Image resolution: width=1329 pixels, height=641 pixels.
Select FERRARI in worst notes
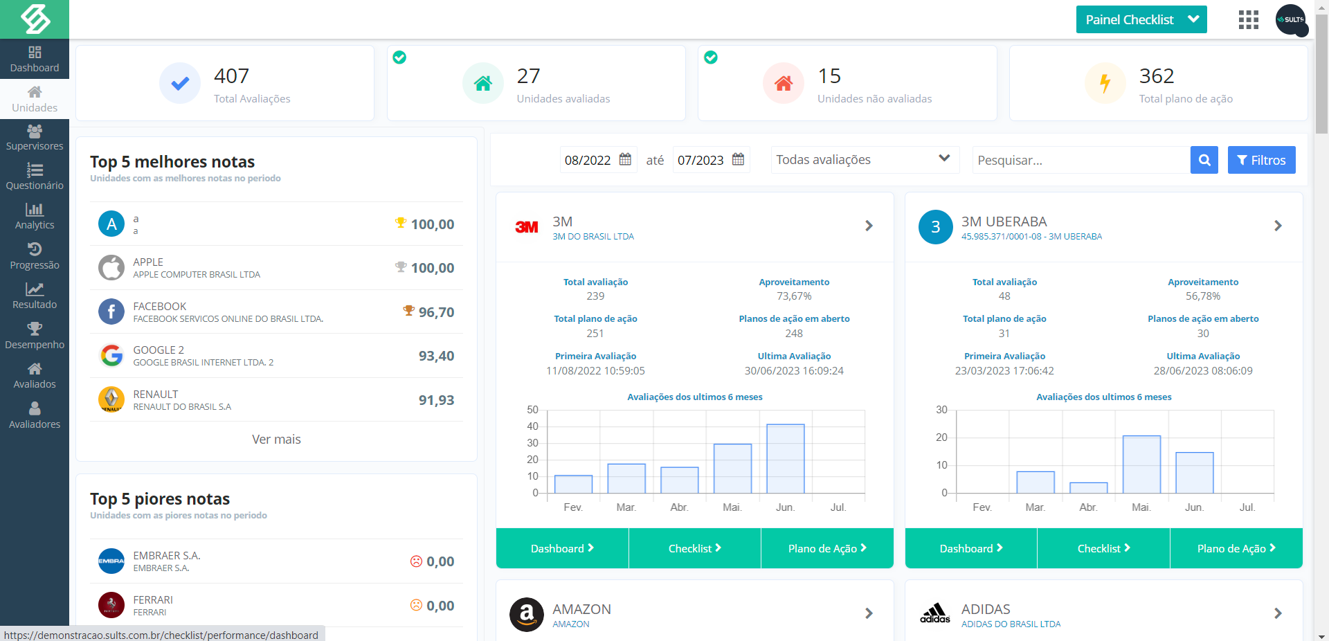click(276, 606)
